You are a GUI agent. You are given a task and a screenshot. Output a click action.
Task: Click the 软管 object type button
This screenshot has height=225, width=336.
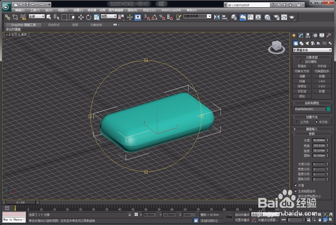tap(322, 91)
